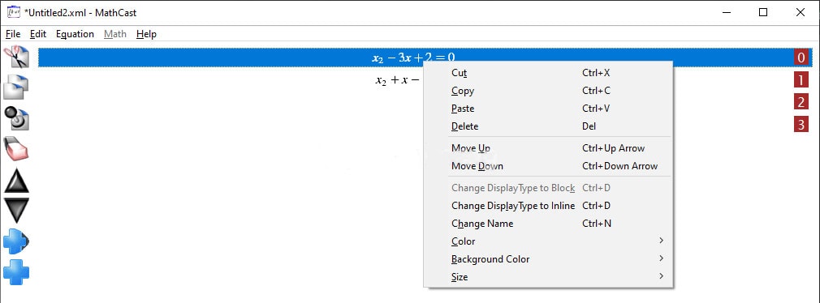Click the blue plus with arrow icon
Image resolution: width=820 pixels, height=303 pixels.
[x=16, y=241]
